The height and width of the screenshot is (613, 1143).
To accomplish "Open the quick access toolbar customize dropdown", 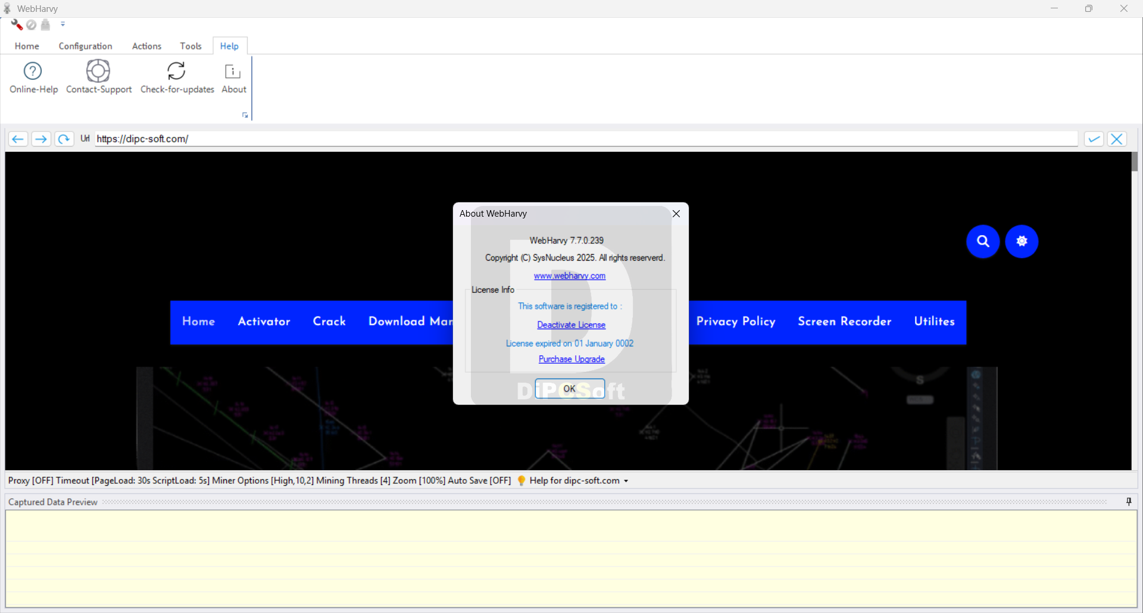I will [x=63, y=24].
